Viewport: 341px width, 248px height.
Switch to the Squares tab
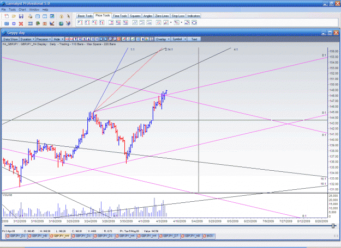tap(135, 16)
